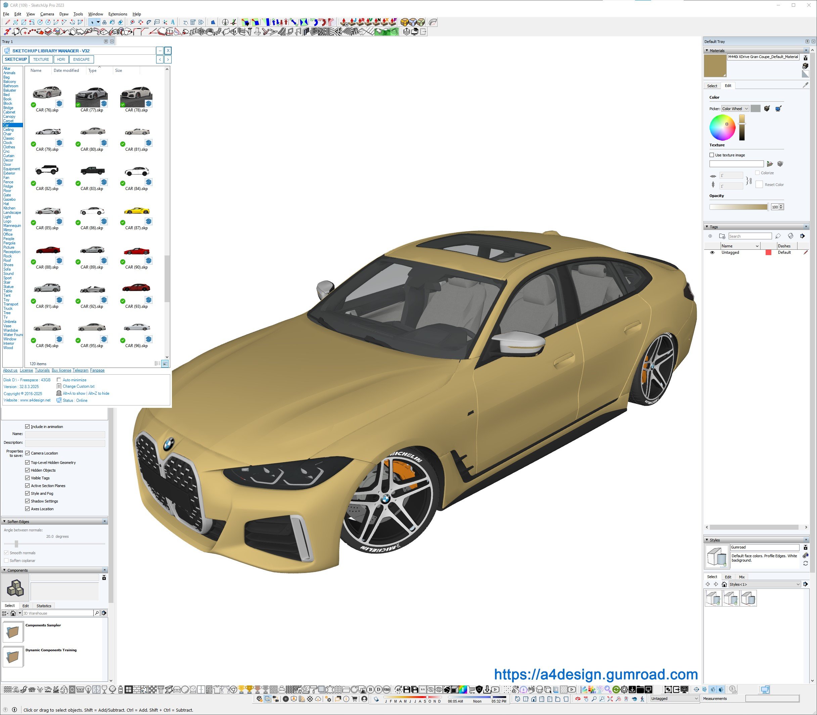This screenshot has width=817, height=715.
Task: Click In Model home icon in Components
Action: coord(13,613)
